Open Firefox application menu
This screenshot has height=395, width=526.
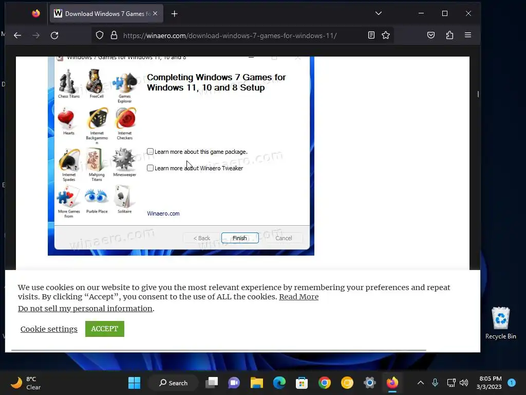(468, 35)
